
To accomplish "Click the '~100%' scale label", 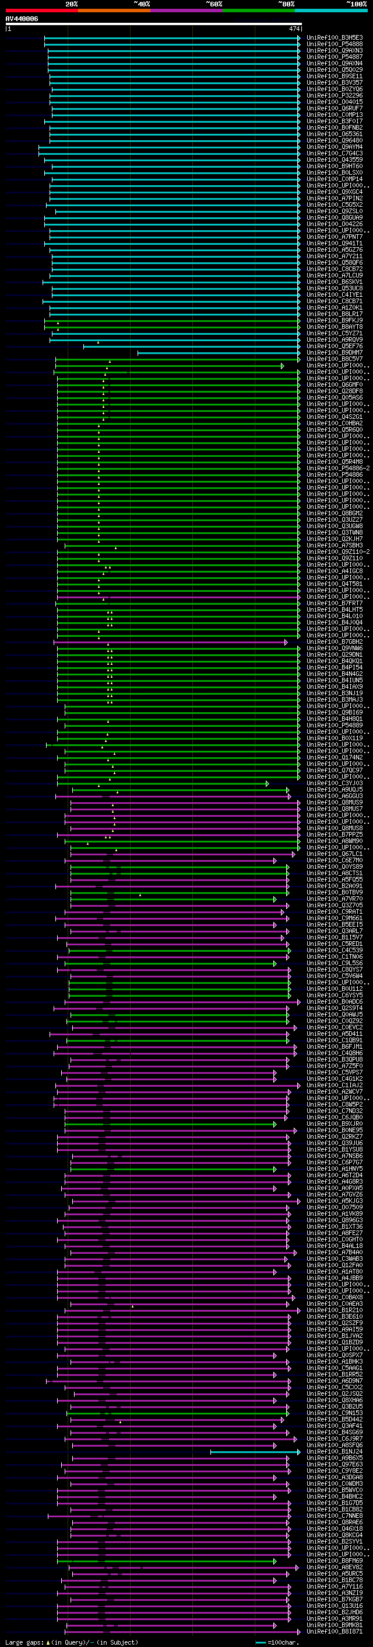I will 357,4.
